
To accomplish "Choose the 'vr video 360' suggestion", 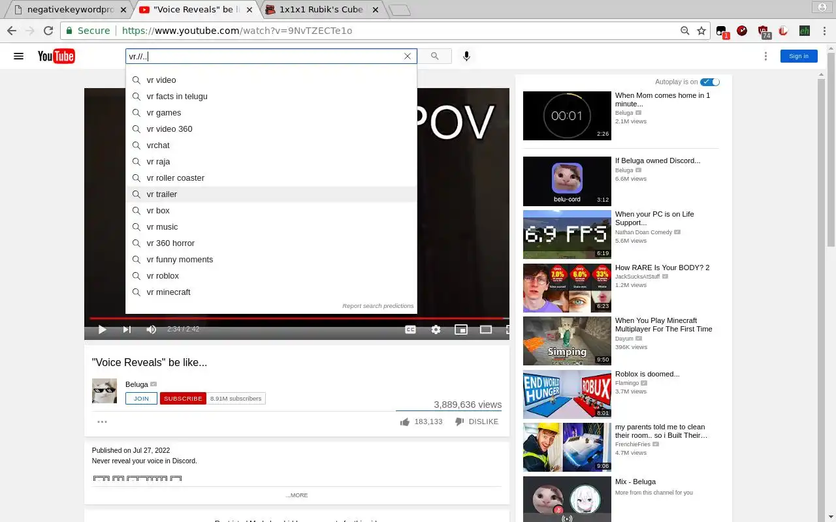I will (x=271, y=129).
